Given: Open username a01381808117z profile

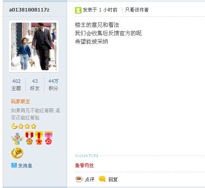Looking at the screenshot, I should [29, 10].
